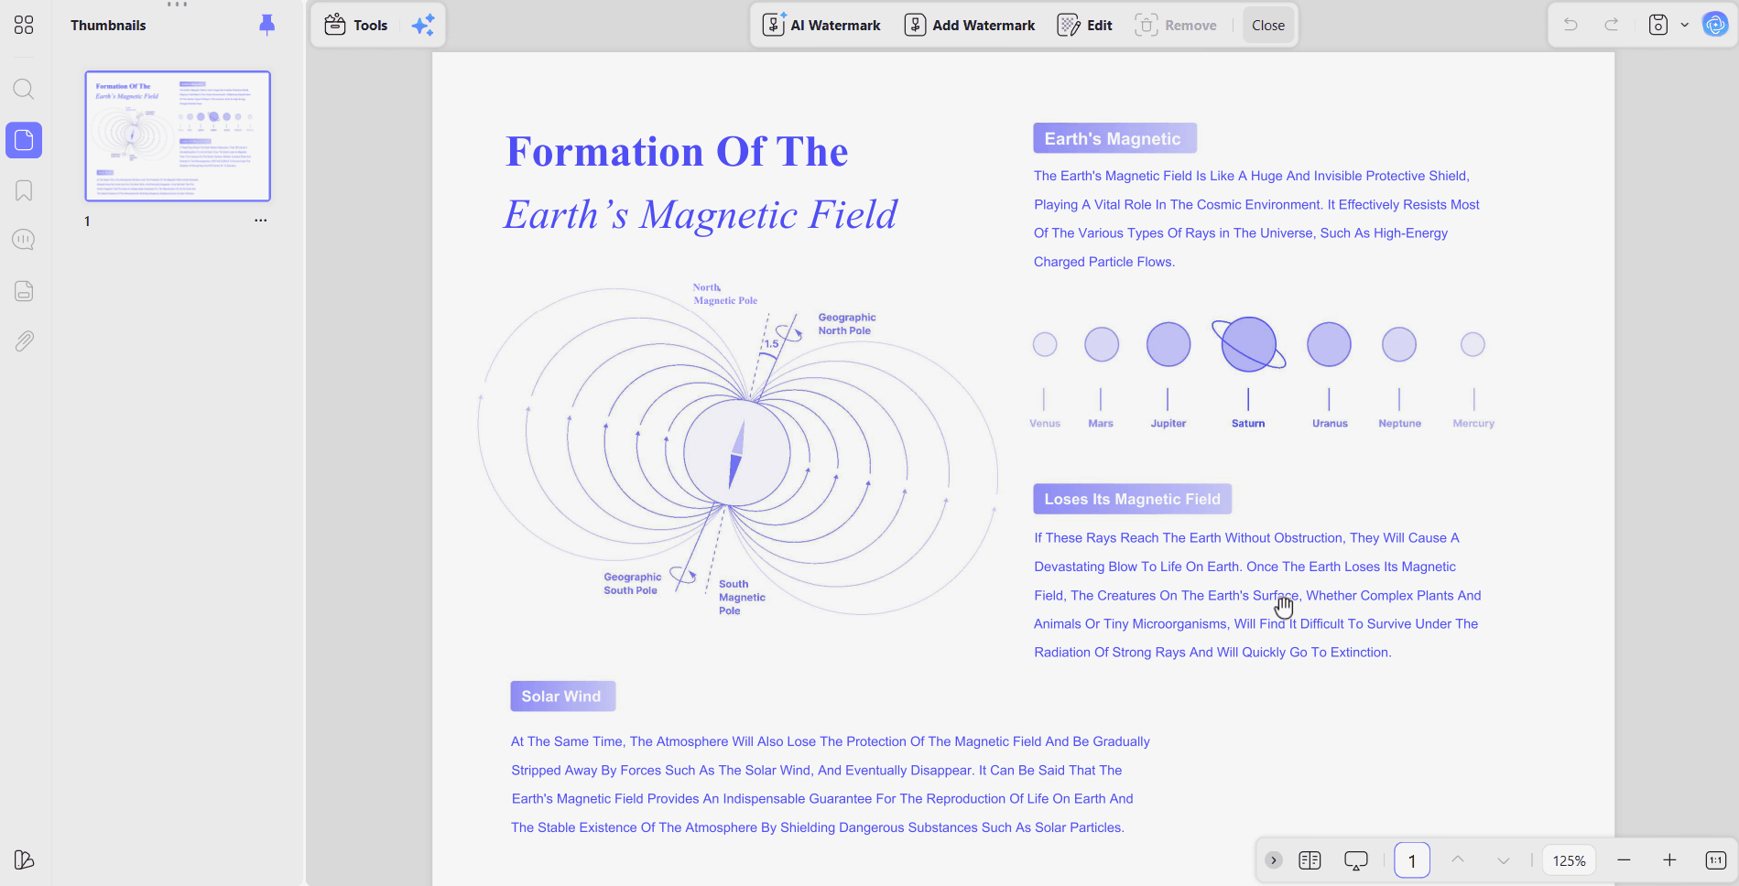The height and width of the screenshot is (886, 1739).
Task: Open the page 1 thumbnail options menu
Action: (261, 221)
